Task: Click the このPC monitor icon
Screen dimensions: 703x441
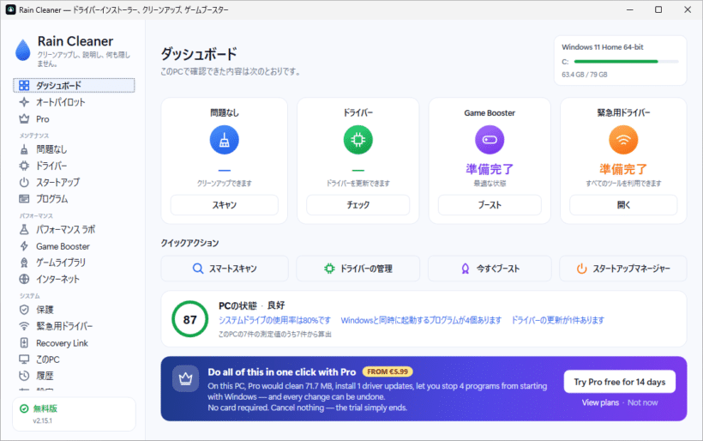Action: (x=24, y=359)
